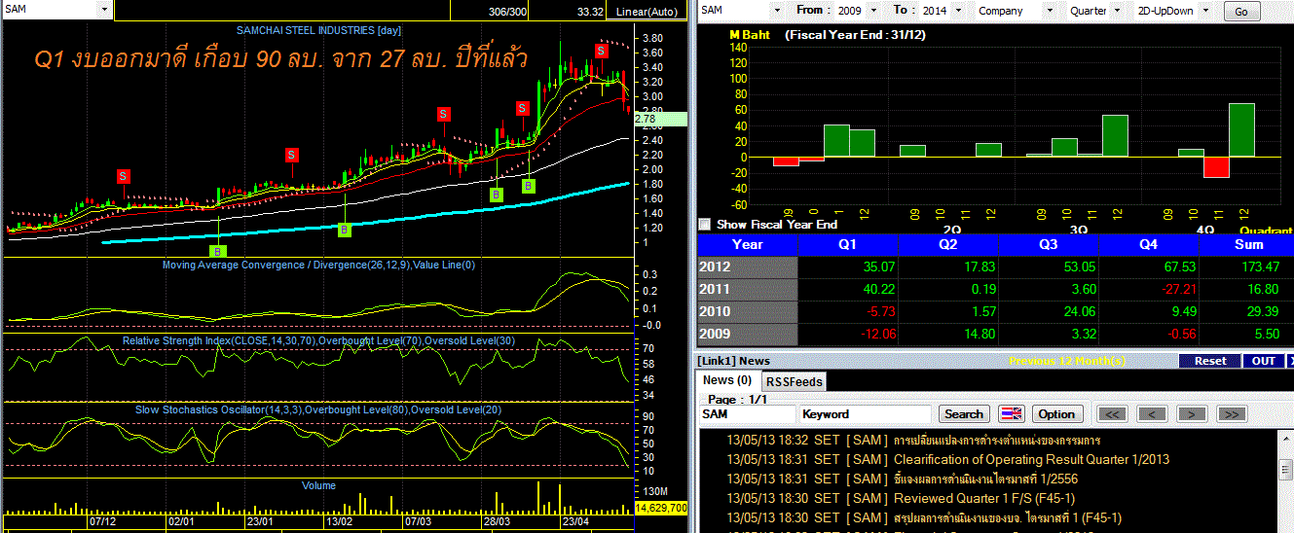Screen dimensions: 1294x533
Task: Open the Thai news item ending with 1/2556
Action: pos(985,479)
